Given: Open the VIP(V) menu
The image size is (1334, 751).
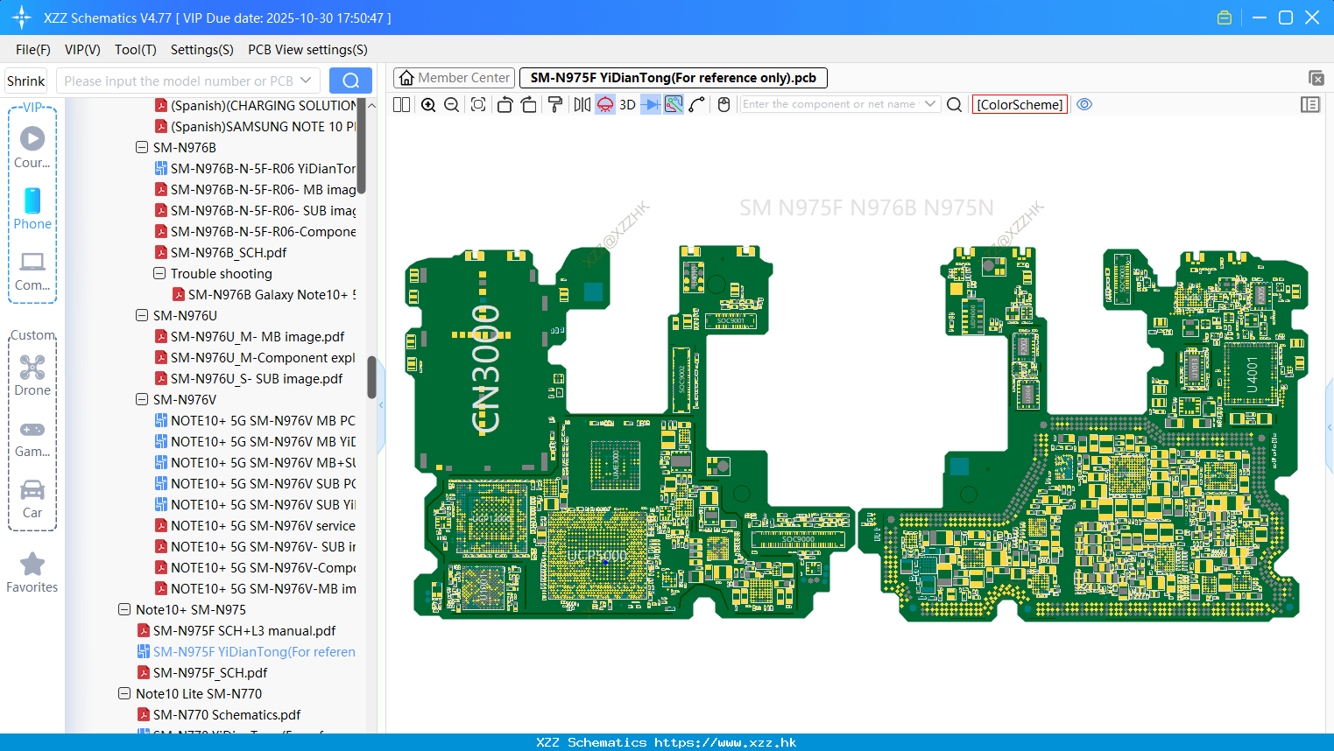Looking at the screenshot, I should [x=82, y=50].
